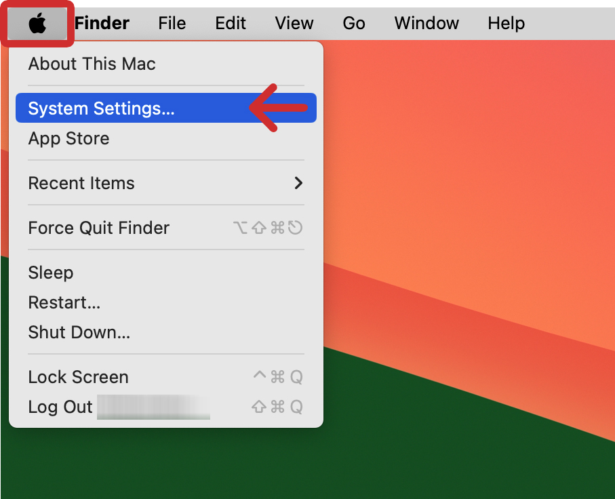Open the Help menu

506,24
